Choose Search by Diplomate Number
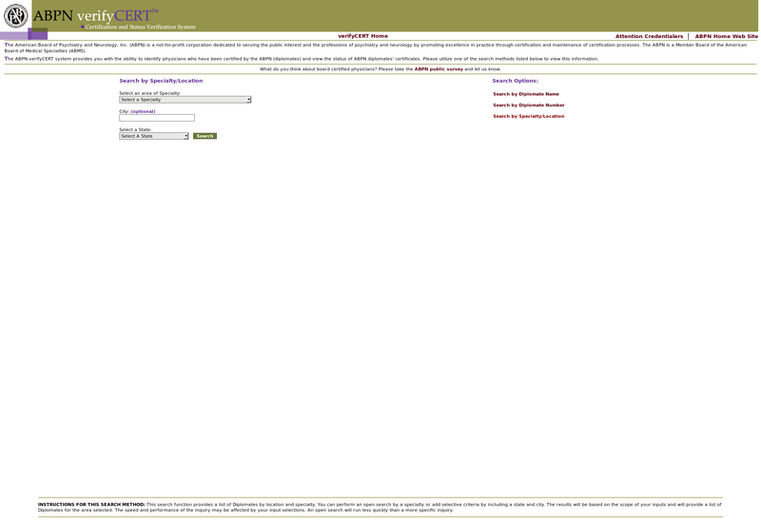Viewport: 761px width, 523px height. coord(529,106)
